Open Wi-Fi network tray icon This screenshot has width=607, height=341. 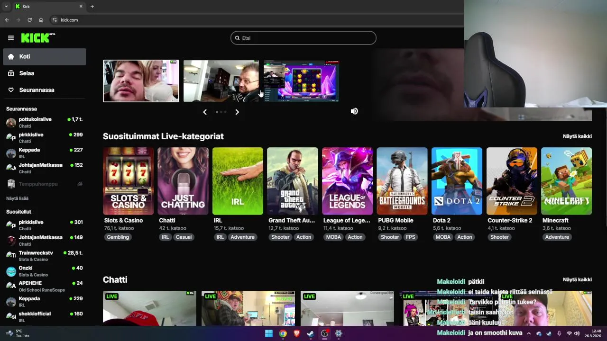click(569, 333)
